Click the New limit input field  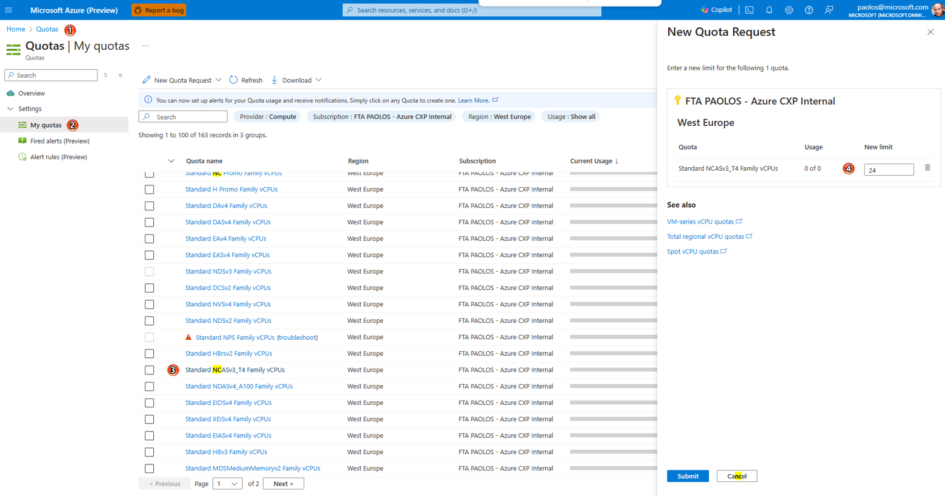tap(889, 170)
